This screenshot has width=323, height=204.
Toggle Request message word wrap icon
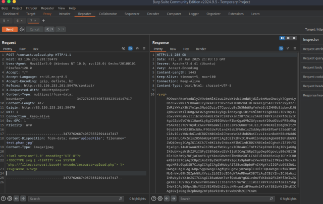pos(130,48)
